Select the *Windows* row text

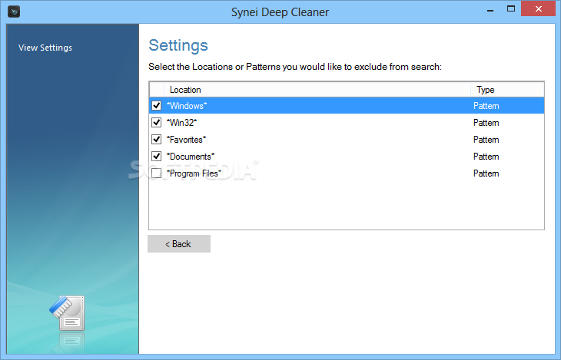187,106
